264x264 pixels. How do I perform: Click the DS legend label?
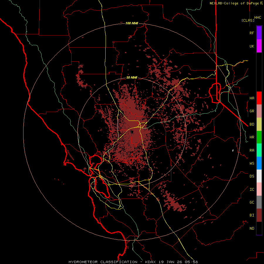(252, 176)
